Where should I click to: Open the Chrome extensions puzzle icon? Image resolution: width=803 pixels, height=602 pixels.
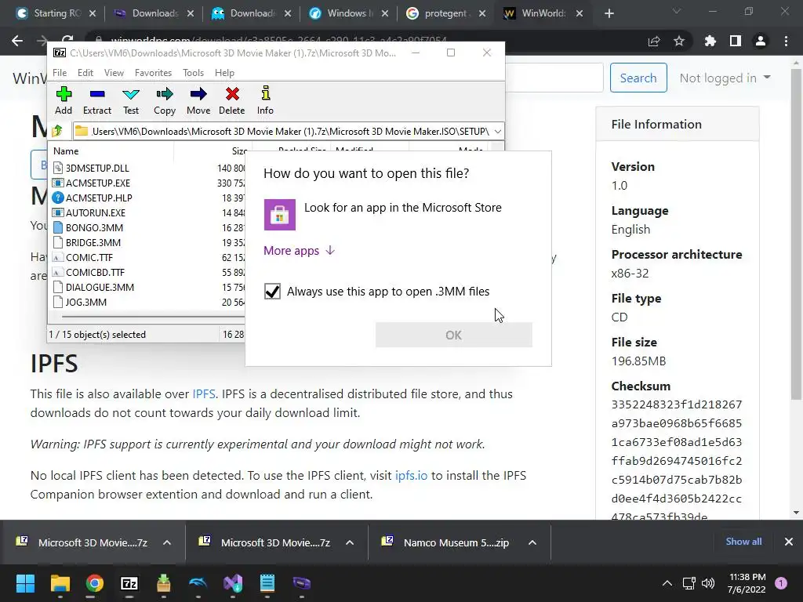click(x=710, y=41)
